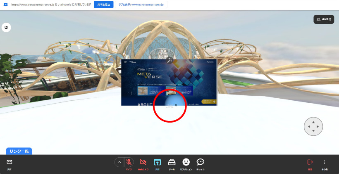The image size is (339, 175).
Task: Open the リンク一覧 link list
Action: pyautogui.click(x=19, y=151)
